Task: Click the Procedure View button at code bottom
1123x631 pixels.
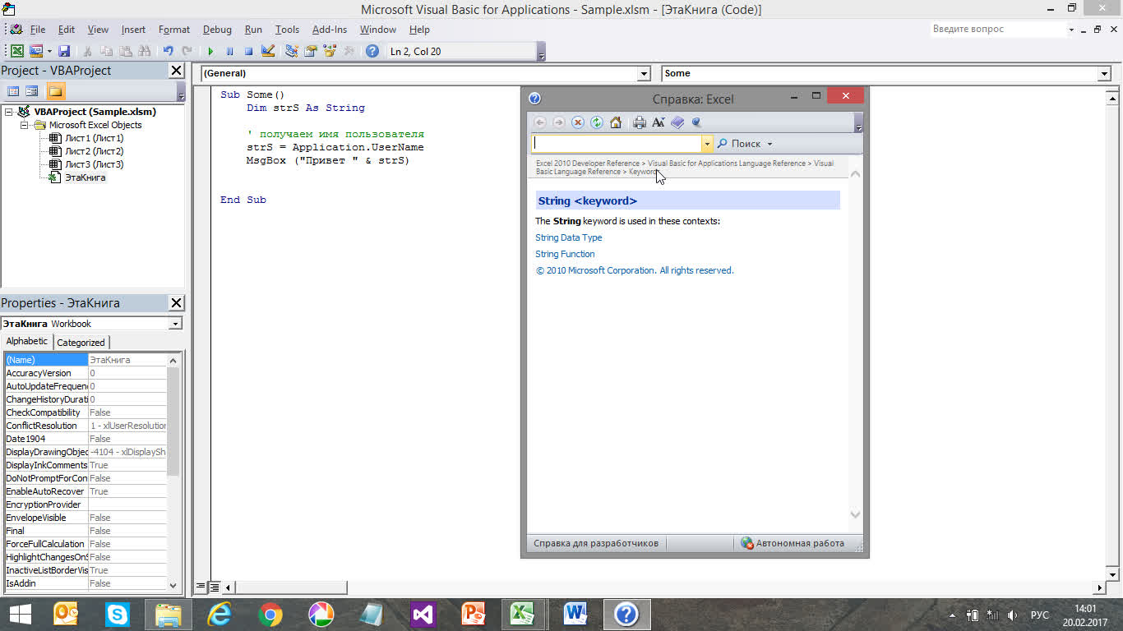Action: coord(200,587)
